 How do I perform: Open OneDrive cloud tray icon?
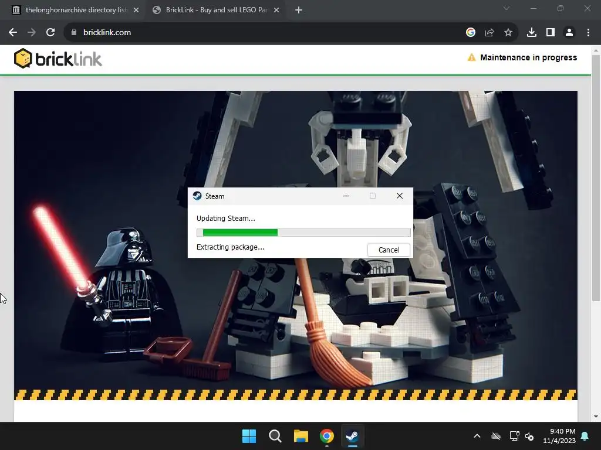point(496,436)
